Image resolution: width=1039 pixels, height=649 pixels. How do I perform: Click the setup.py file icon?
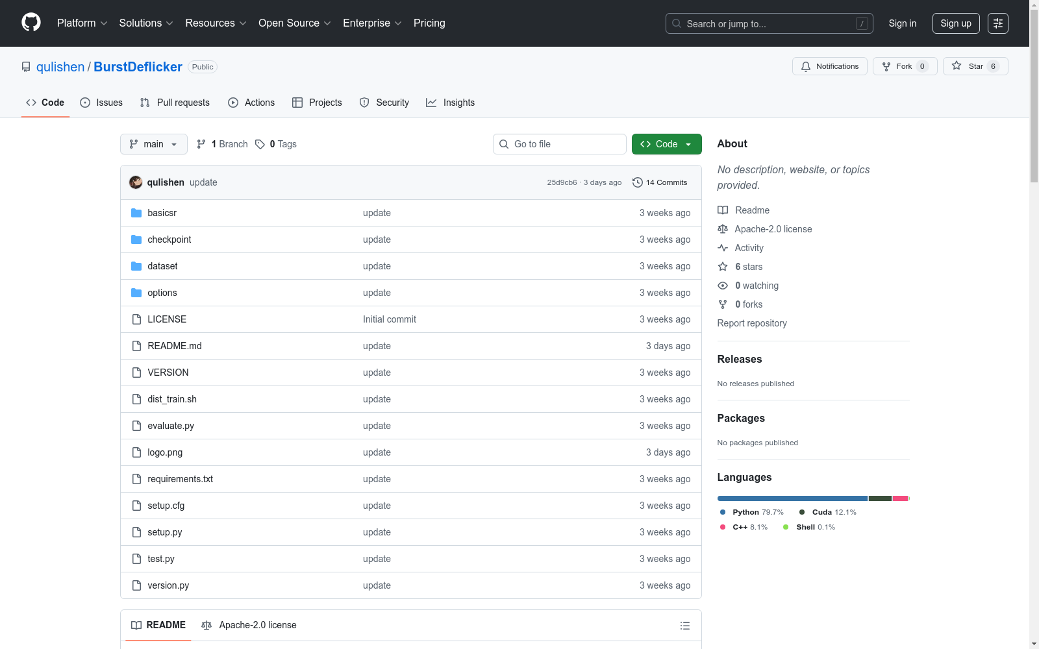tap(136, 532)
